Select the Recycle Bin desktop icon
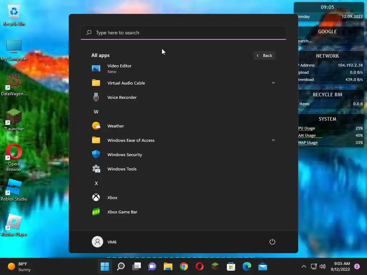 click(14, 15)
